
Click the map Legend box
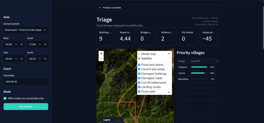[x=112, y=120]
